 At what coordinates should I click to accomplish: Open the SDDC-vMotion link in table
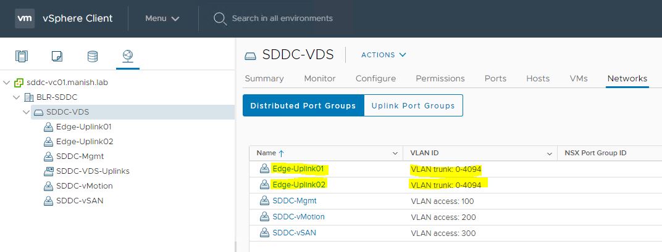tap(298, 217)
